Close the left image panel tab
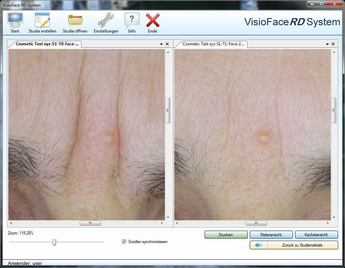This screenshot has width=345, height=268. [167, 44]
